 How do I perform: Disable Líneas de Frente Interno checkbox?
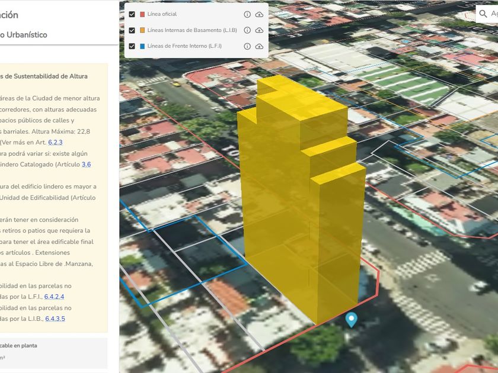coord(132,46)
